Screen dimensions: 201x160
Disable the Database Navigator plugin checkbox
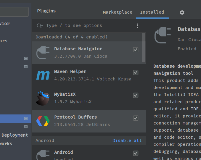pos(136,50)
